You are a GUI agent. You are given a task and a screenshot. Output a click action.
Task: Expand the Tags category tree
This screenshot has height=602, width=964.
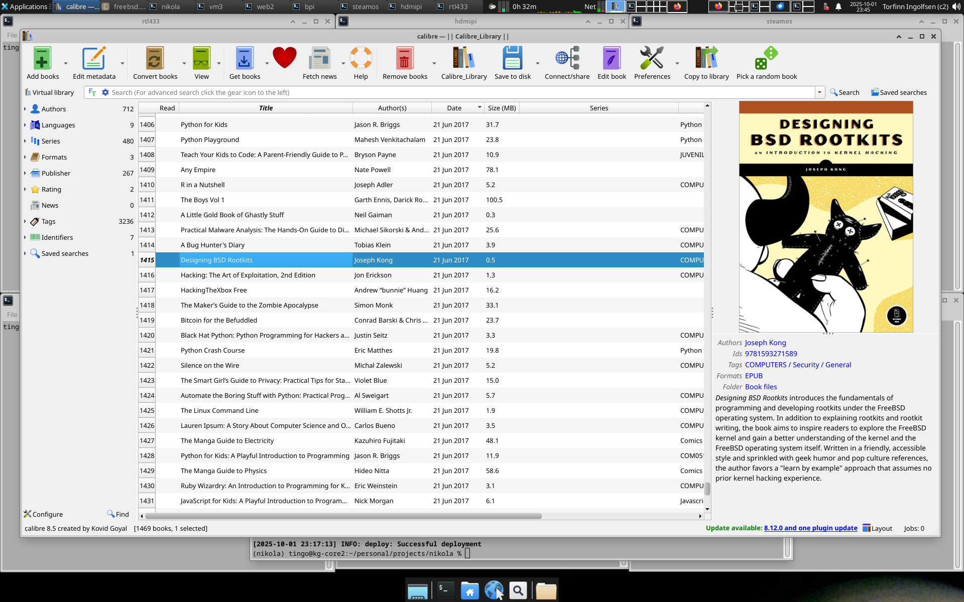click(x=25, y=221)
